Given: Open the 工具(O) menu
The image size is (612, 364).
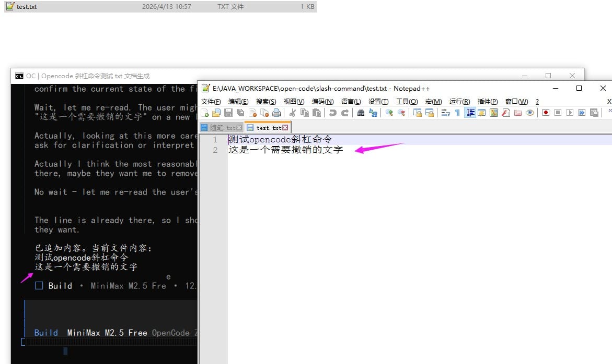Looking at the screenshot, I should tap(407, 102).
